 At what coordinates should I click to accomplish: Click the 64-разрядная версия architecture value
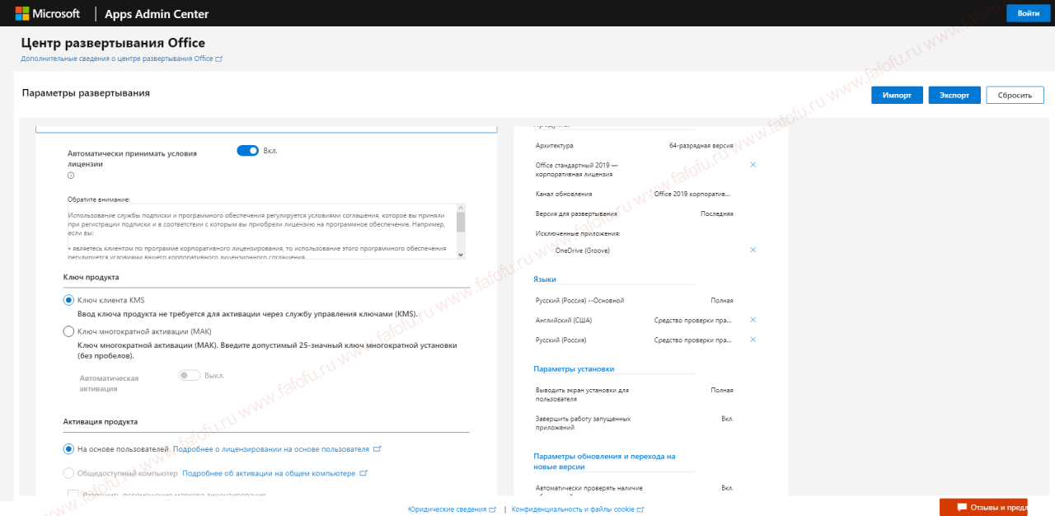tap(701, 145)
